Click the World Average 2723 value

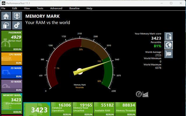pos(158,55)
